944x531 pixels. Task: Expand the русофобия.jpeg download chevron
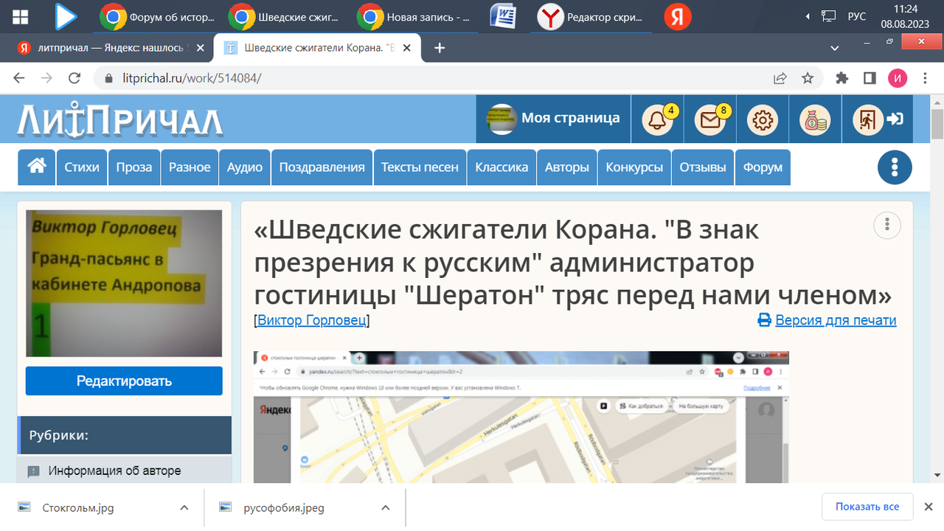pos(385,507)
